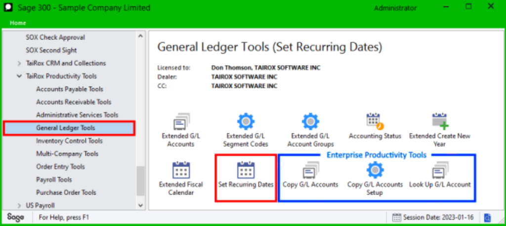Minimize the Sage 300 window
Image resolution: width=506 pixels, height=226 pixels.
447,7
